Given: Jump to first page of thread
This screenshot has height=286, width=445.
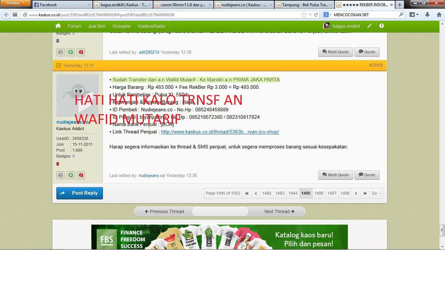Looking at the screenshot, I should 247,193.
